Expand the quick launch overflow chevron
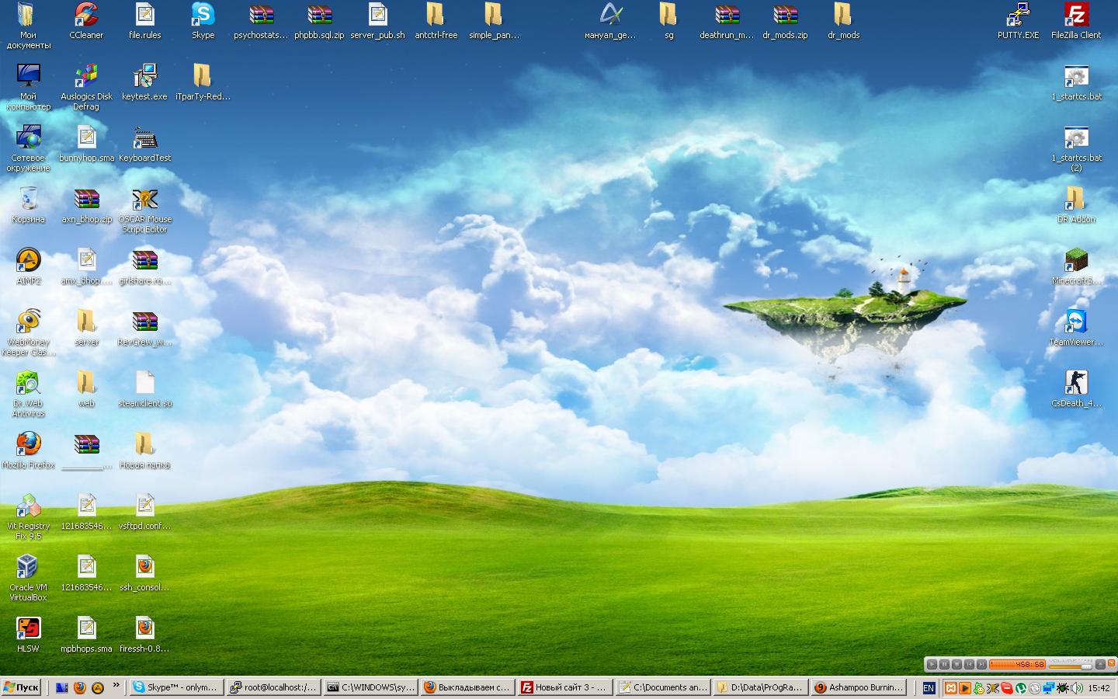The height and width of the screenshot is (699, 1118). click(x=116, y=685)
